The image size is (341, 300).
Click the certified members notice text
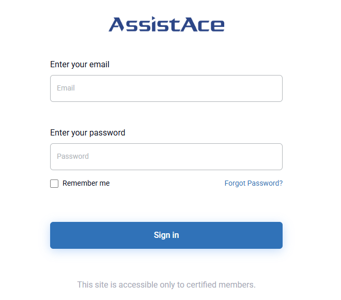(x=166, y=284)
